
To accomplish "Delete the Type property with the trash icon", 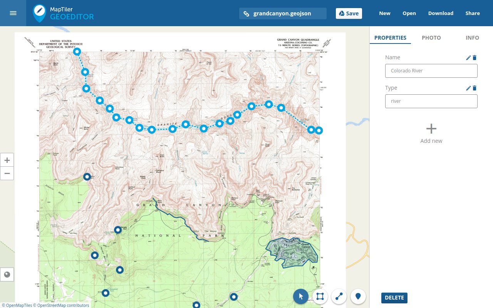I will click(x=475, y=88).
